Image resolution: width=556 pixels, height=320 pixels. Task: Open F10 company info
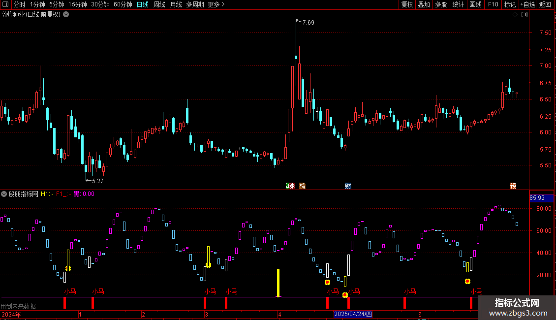493,4
